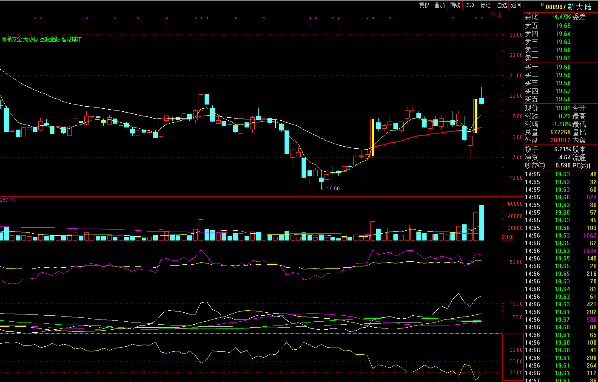The width and height of the screenshot is (598, 382).
Task: Click the 16.00 price axis label
Action: 516,178
